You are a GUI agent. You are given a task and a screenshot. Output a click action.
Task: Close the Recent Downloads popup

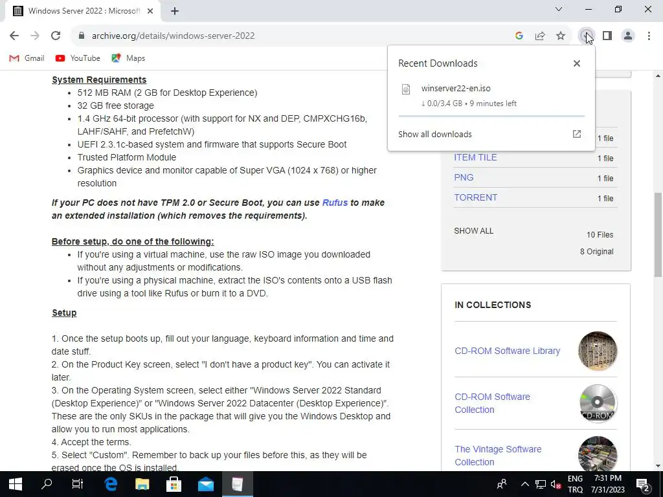pos(577,63)
